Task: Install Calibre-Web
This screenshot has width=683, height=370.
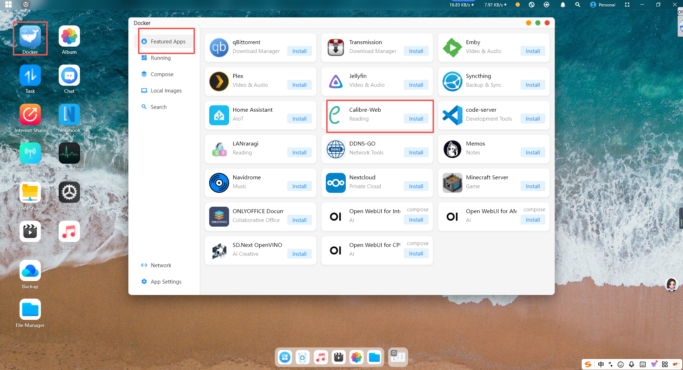Action: click(416, 119)
